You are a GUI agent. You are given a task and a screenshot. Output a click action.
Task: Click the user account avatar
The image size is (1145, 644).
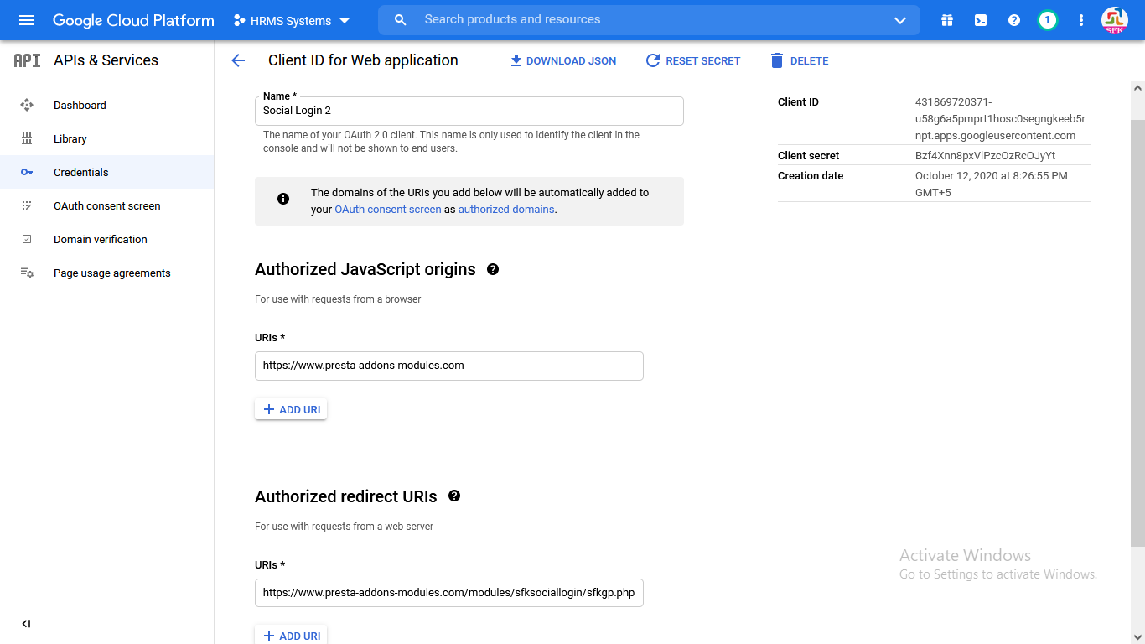[1115, 20]
